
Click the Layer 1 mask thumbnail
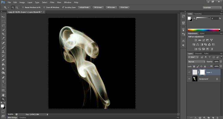(202, 72)
